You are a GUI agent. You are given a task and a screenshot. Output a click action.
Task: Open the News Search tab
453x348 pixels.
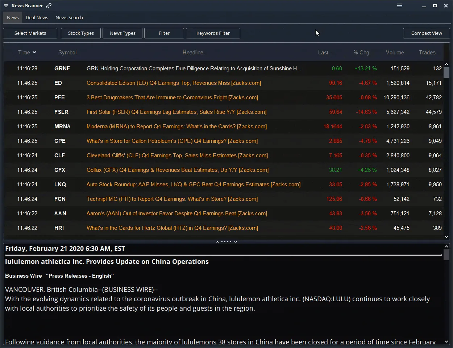pos(69,17)
